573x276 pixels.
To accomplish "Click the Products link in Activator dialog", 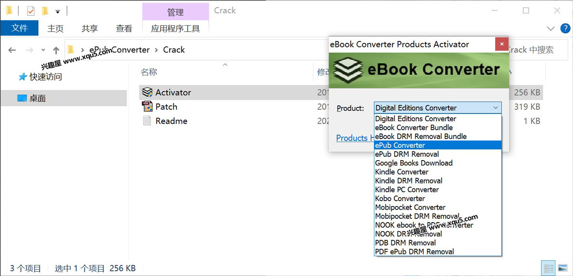I will pyautogui.click(x=352, y=138).
